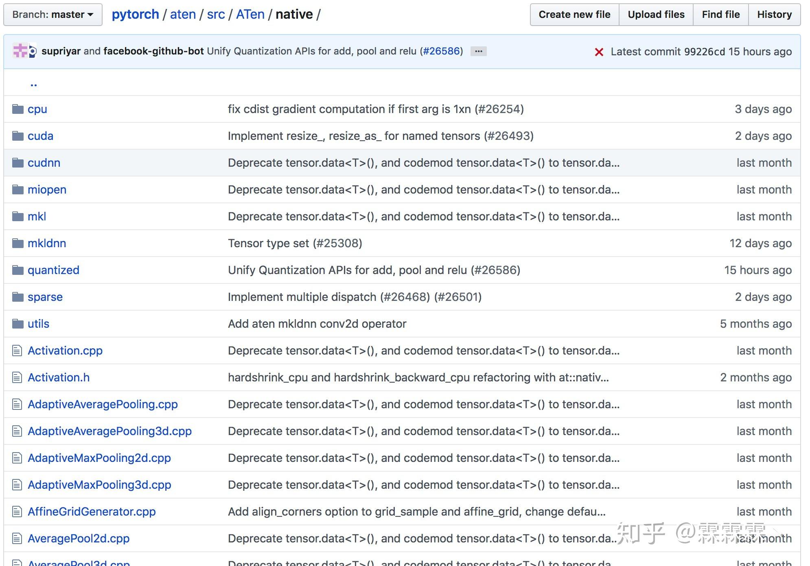The height and width of the screenshot is (566, 810).
Task: Click the Activation.cpp file icon
Action: [17, 350]
